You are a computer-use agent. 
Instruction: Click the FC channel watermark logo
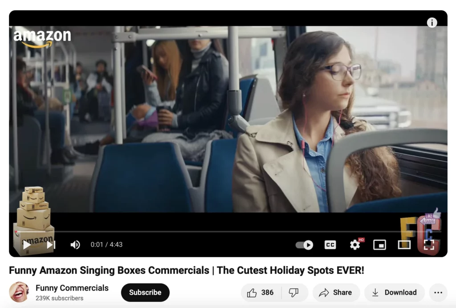tap(420, 232)
